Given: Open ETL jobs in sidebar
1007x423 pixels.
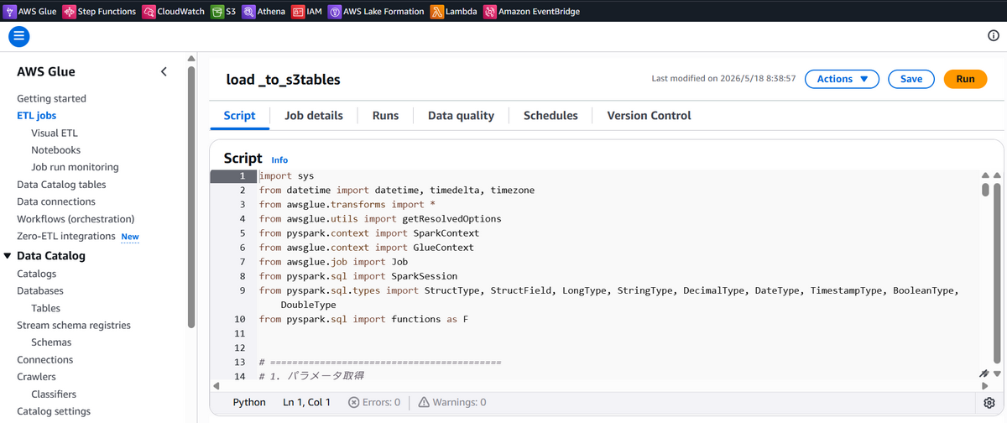Looking at the screenshot, I should pos(37,116).
